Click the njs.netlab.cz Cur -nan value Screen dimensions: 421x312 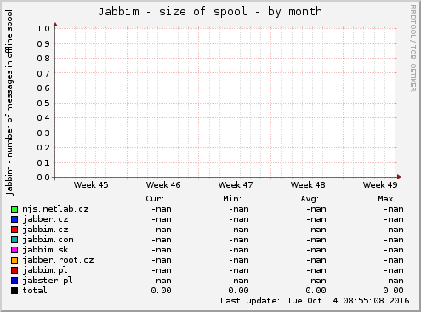click(x=162, y=209)
